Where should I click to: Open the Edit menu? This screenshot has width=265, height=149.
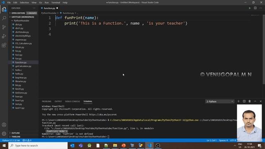[x=15, y=2]
